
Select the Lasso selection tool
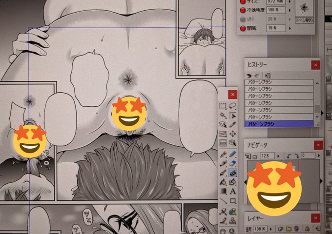click(232, 105)
